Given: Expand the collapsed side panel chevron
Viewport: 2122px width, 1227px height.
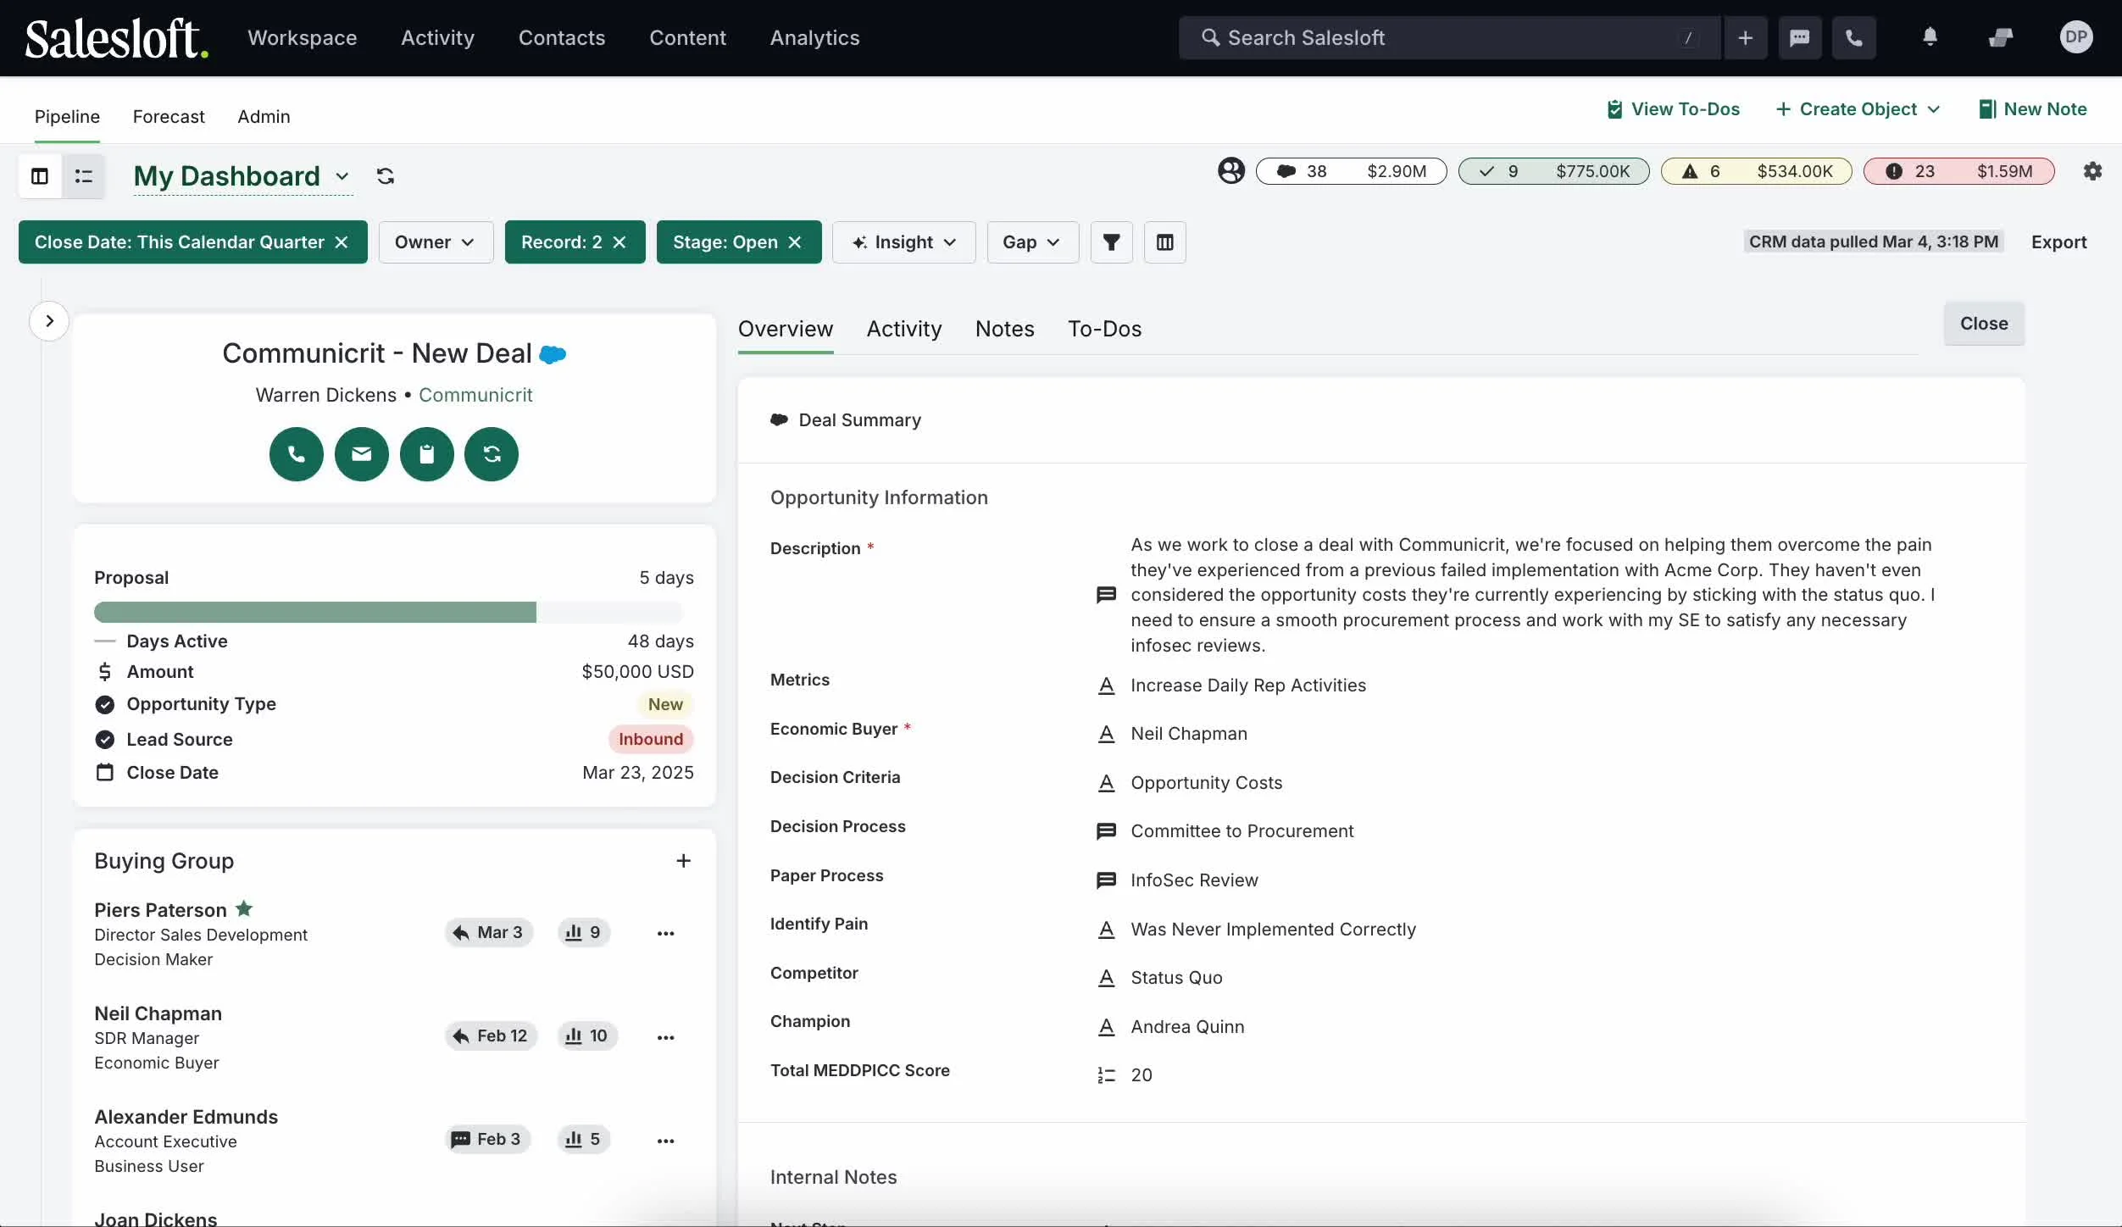Looking at the screenshot, I should pos(49,321).
